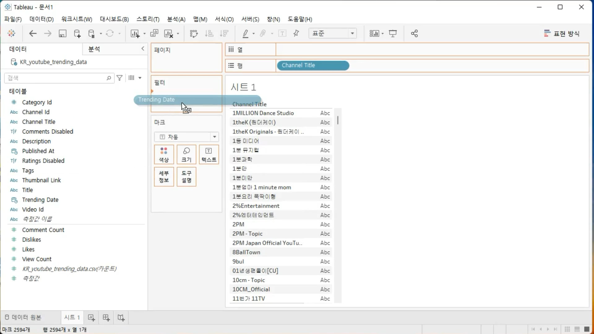Click the New dashboard icon at bottom
Screen dimensions: 594x334
[x=106, y=318]
